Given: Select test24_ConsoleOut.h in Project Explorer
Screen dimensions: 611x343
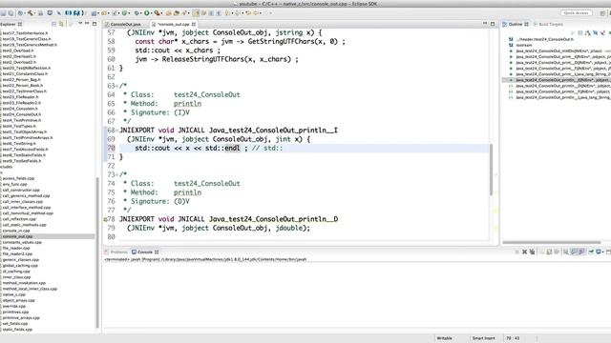Looking at the screenshot, I should 21,114.
